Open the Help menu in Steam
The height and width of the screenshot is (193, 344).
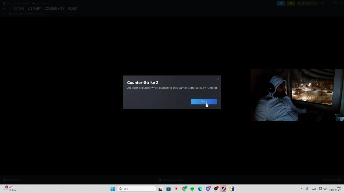click(x=44, y=3)
